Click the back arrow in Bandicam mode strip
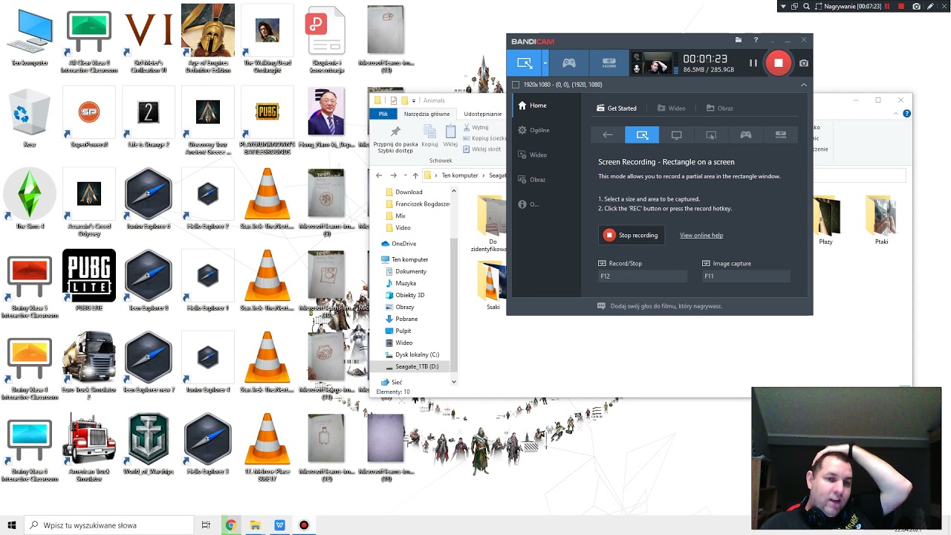The width and height of the screenshot is (951, 535). point(608,134)
